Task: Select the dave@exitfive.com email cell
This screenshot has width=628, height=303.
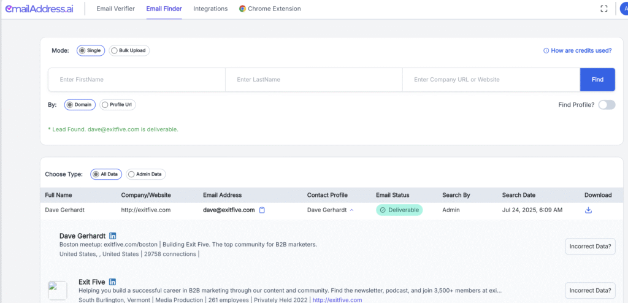Action: [229, 210]
